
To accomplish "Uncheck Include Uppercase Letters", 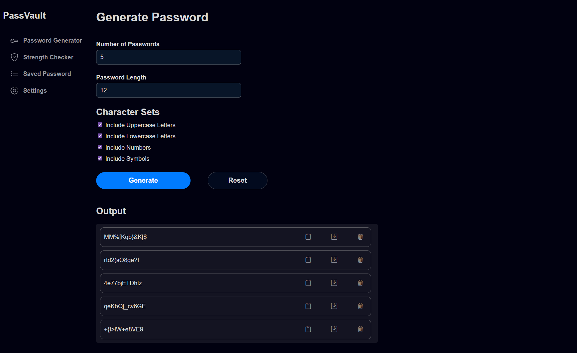I will point(99,125).
